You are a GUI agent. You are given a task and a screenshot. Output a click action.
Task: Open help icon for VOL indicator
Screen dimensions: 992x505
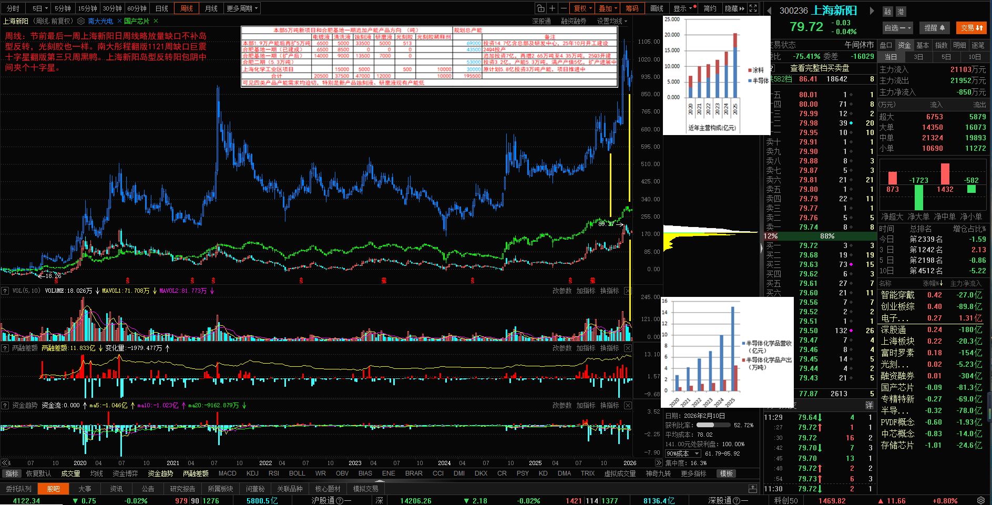pos(5,291)
